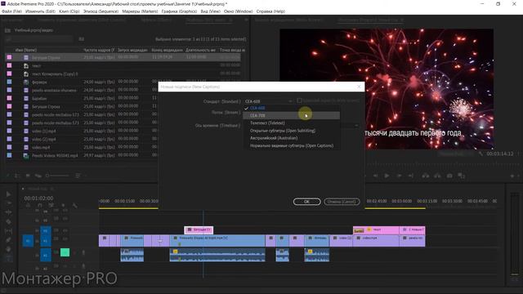The height and width of the screenshot is (294, 523).
Task: Select pink Бегущая Ст clip on timeline
Action: [199, 229]
